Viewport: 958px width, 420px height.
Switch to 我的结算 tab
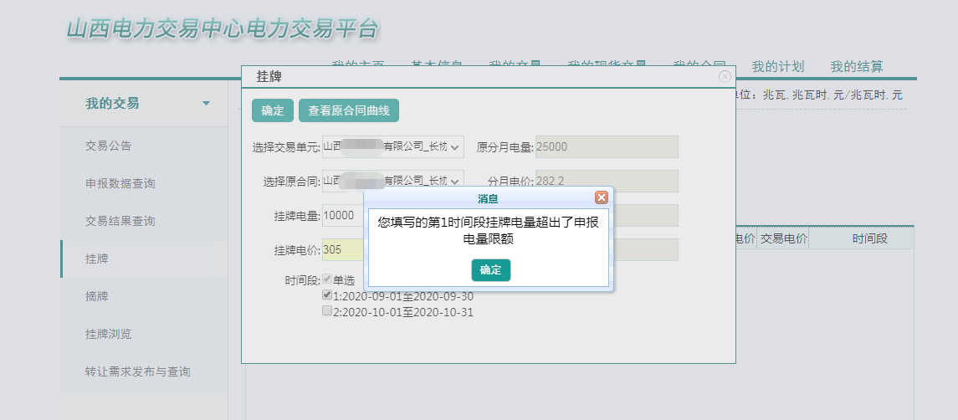tap(856, 67)
